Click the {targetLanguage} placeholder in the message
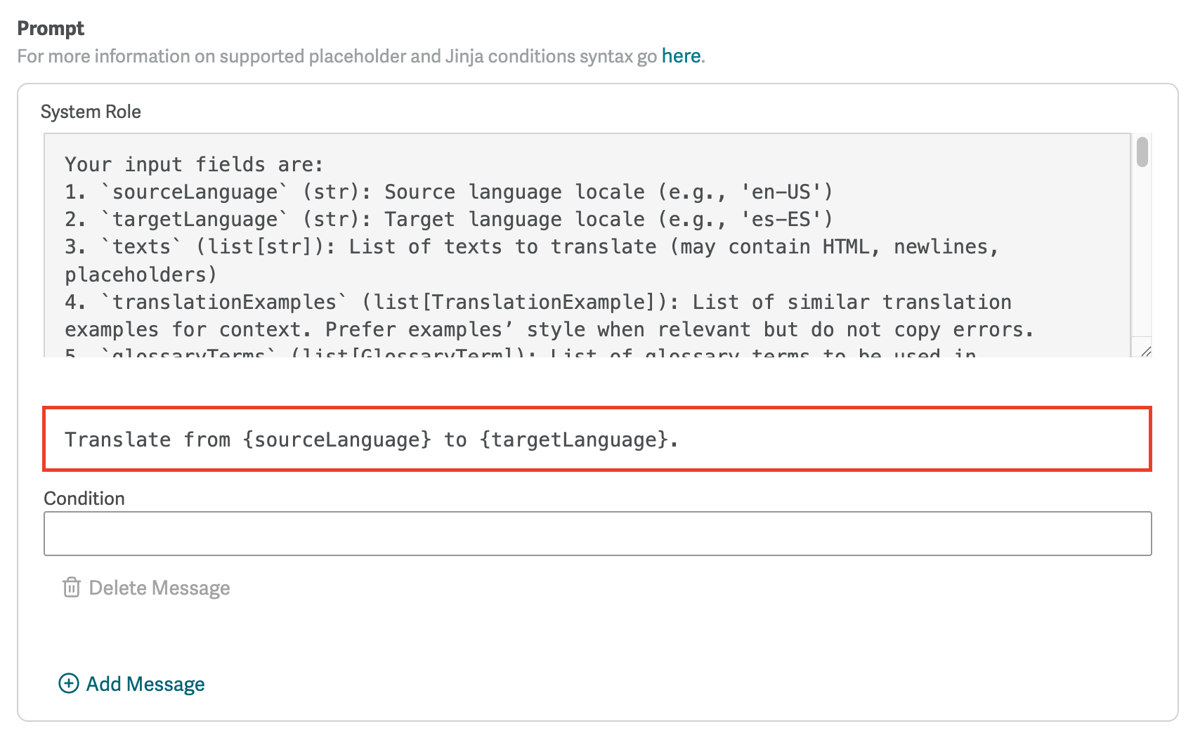Image resolution: width=1193 pixels, height=733 pixels. tap(573, 440)
